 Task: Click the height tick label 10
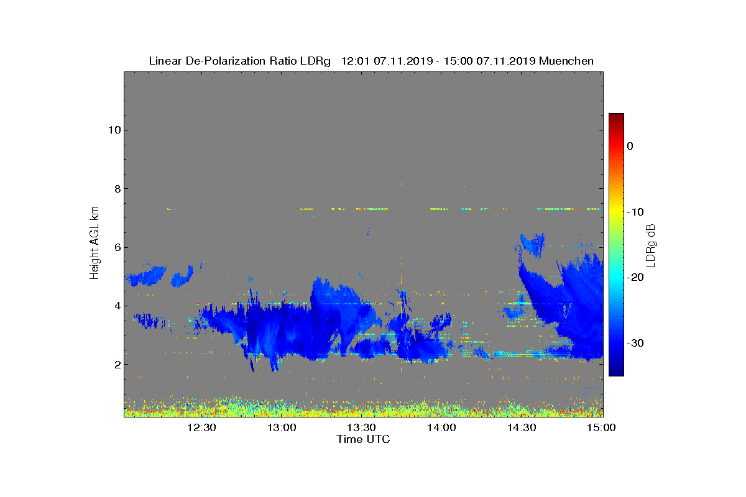(113, 130)
